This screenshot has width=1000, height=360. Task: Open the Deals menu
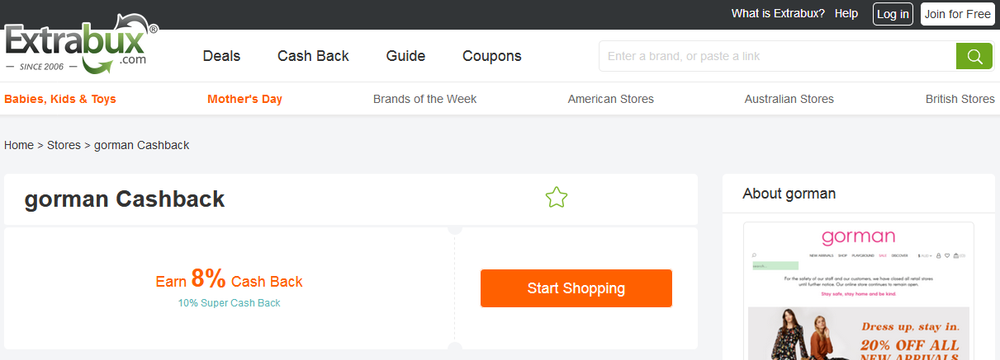pos(221,56)
